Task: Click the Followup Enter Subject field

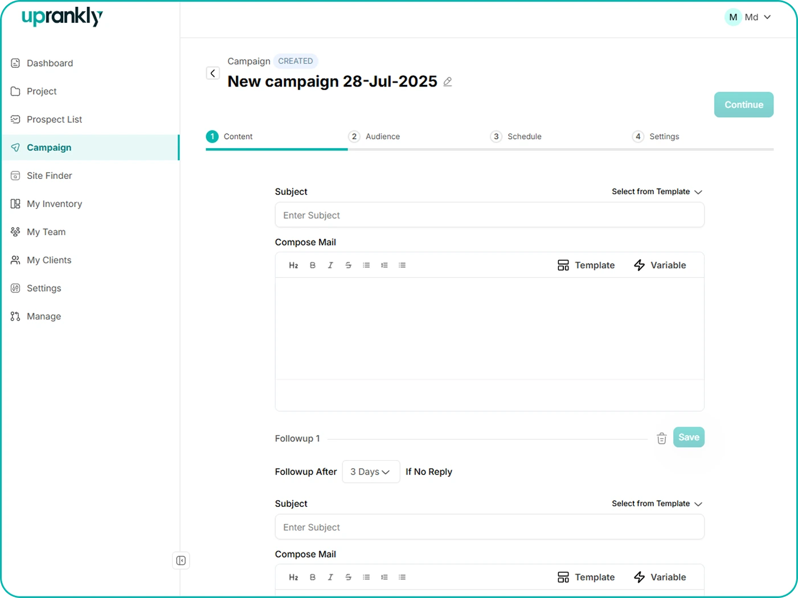Action: (x=490, y=527)
